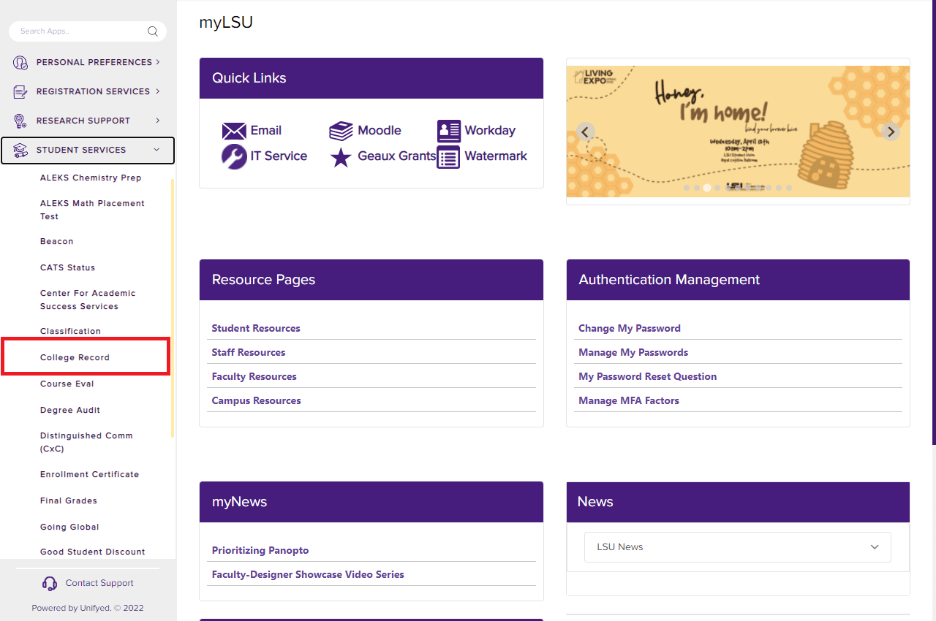Screen dimensions: 936x621
Task: Click the Search Apps input field
Action: [x=73, y=31]
